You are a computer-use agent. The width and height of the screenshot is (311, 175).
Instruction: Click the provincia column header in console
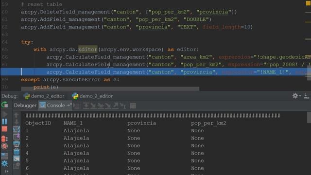[141, 123]
